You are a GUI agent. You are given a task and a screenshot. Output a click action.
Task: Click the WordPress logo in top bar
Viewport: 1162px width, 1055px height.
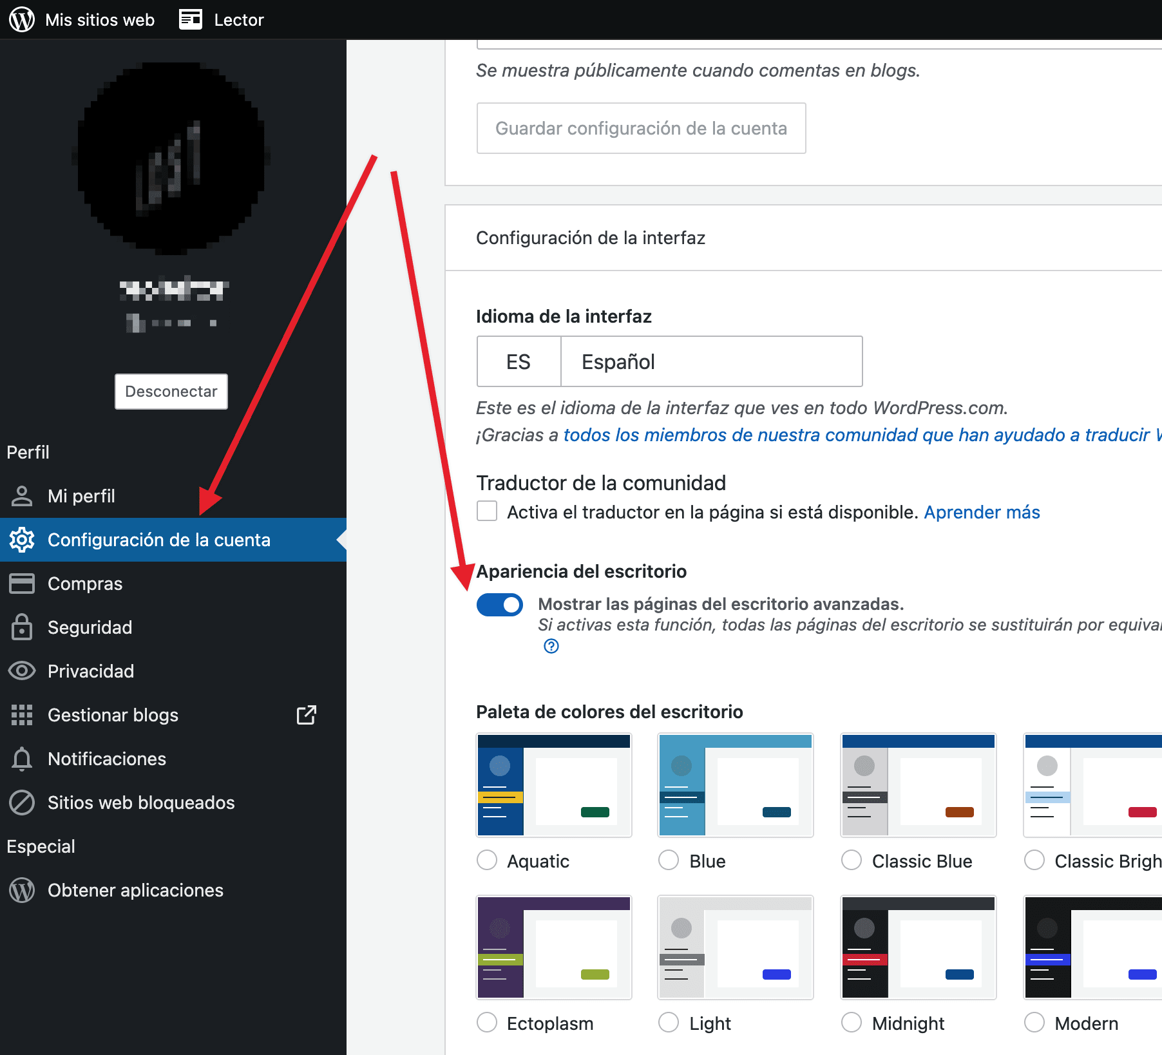point(22,19)
